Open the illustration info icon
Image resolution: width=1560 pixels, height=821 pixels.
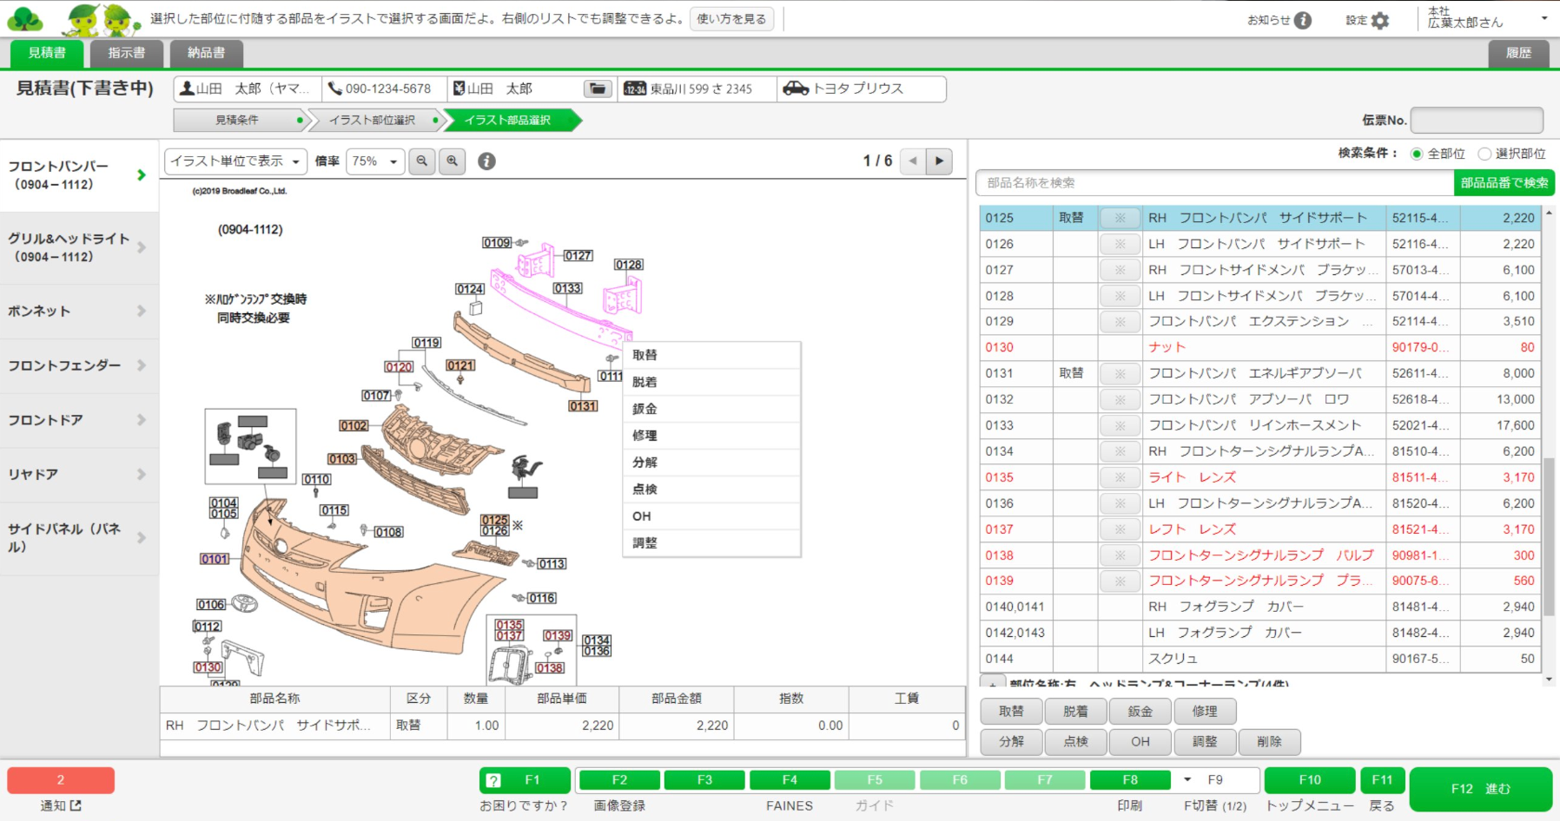click(x=486, y=161)
